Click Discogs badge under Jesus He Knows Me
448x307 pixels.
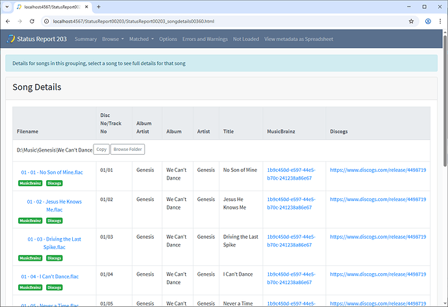(55, 220)
